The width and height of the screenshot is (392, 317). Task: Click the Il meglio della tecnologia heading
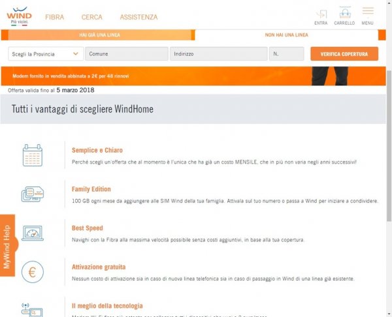click(x=107, y=306)
